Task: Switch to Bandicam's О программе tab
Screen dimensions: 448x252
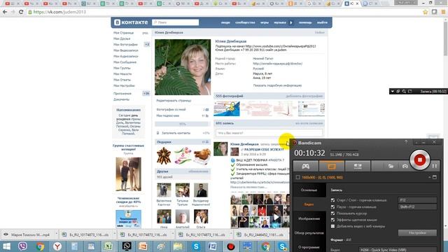Action: click(309, 247)
